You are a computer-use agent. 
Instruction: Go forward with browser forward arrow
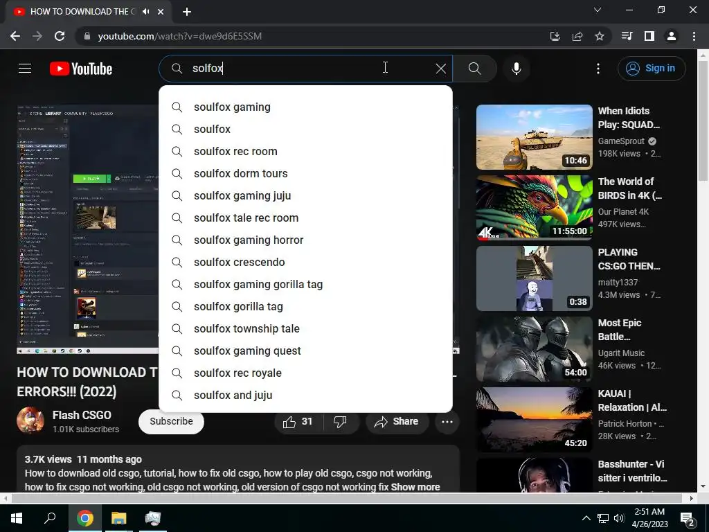(x=37, y=36)
